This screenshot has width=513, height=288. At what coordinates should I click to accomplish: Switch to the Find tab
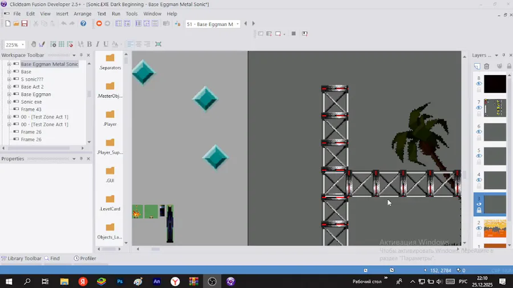coord(52,258)
